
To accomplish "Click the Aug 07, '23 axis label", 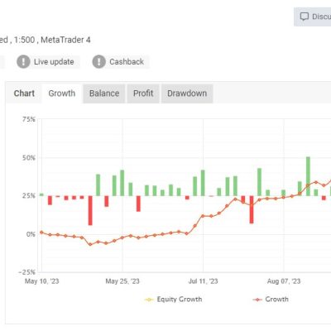I will click(284, 281).
